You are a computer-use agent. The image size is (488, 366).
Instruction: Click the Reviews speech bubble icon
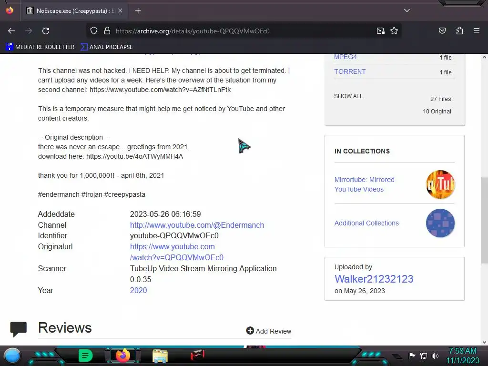pos(19,329)
